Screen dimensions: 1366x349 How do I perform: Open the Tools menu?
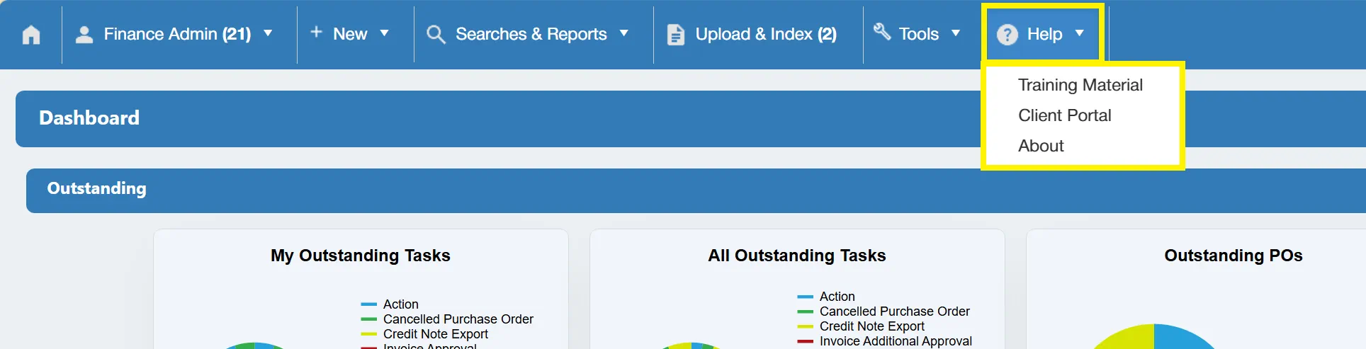tap(918, 34)
